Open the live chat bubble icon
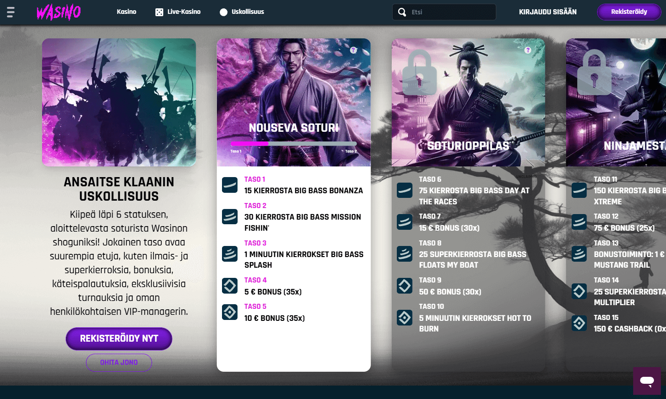 pos(647,381)
